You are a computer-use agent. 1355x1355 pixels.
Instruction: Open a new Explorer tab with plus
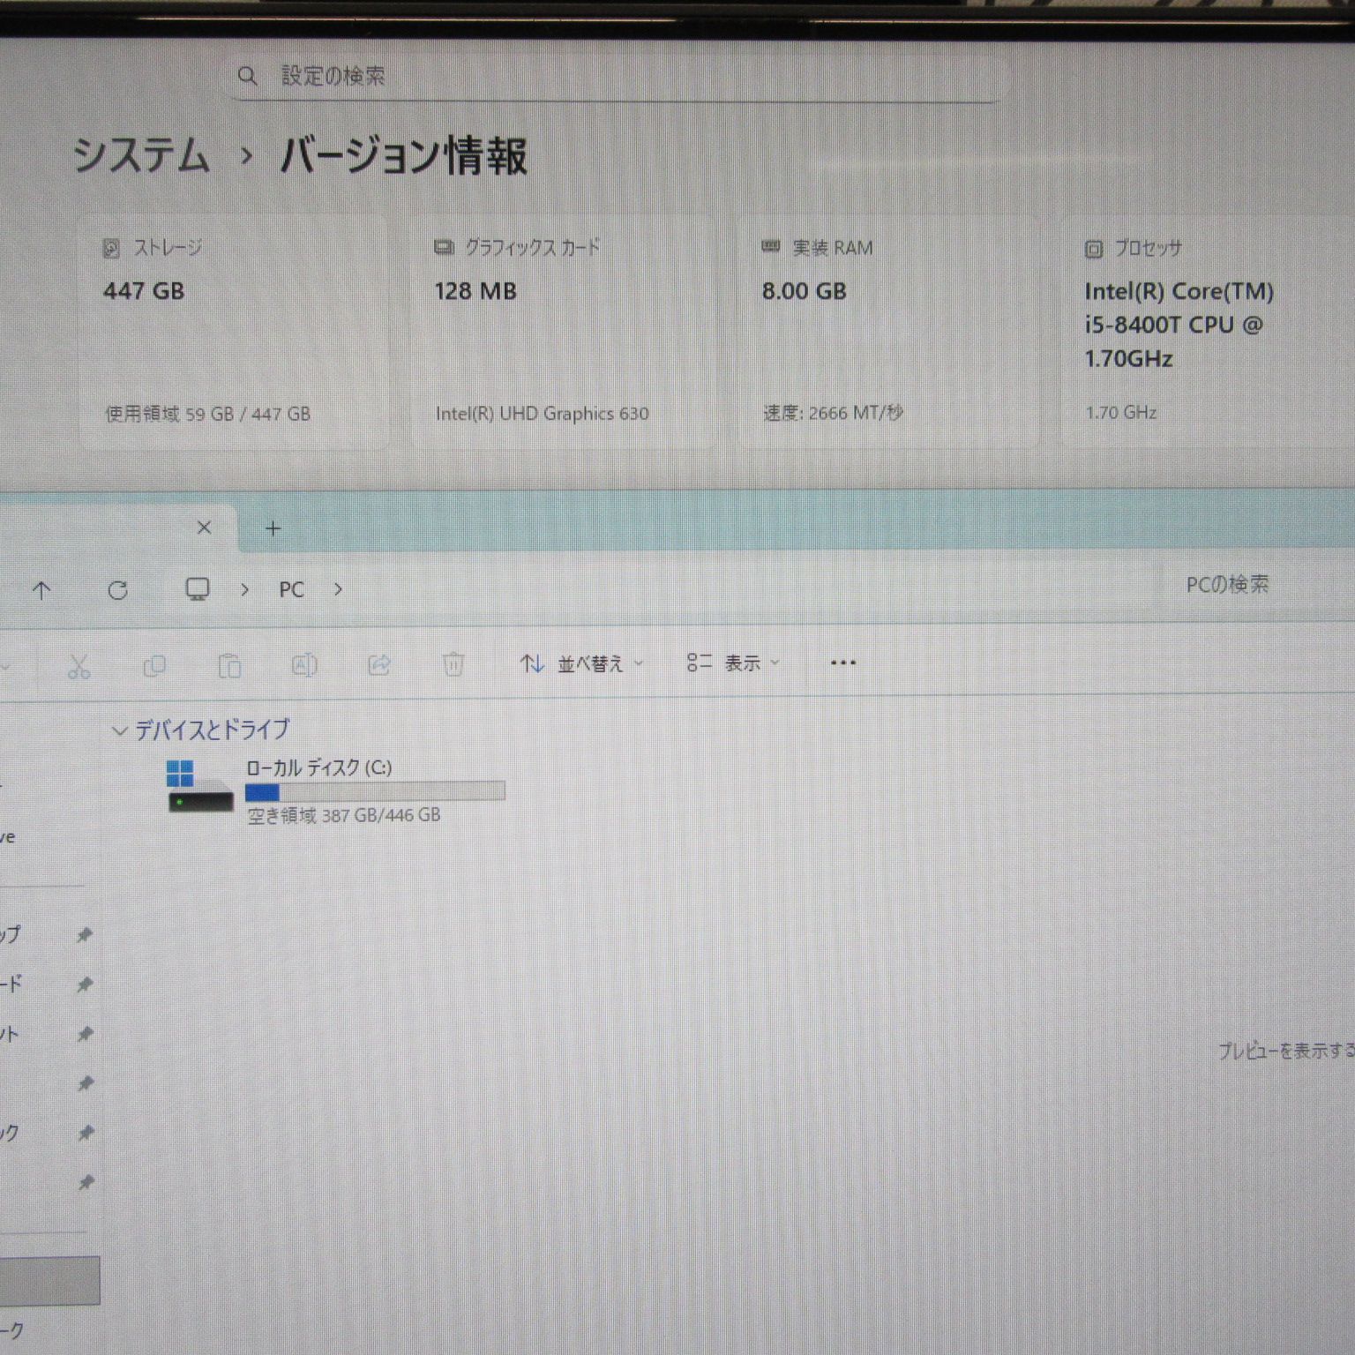273,529
